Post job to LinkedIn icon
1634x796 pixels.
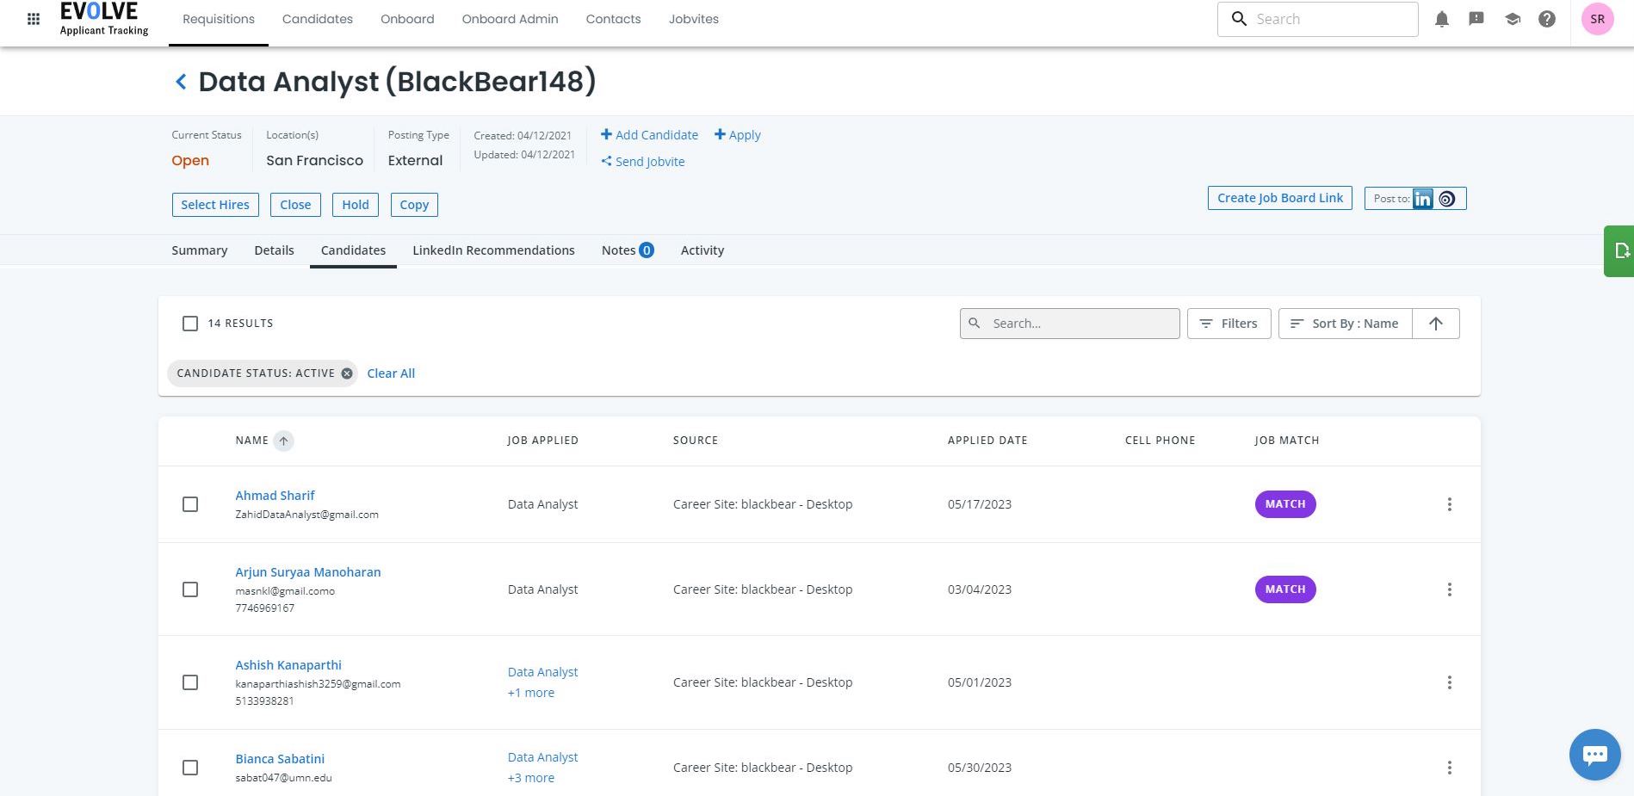click(1422, 199)
